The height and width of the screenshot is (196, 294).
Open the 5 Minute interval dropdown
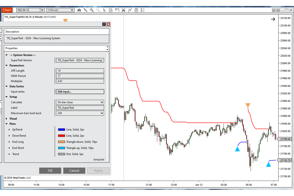60,10
